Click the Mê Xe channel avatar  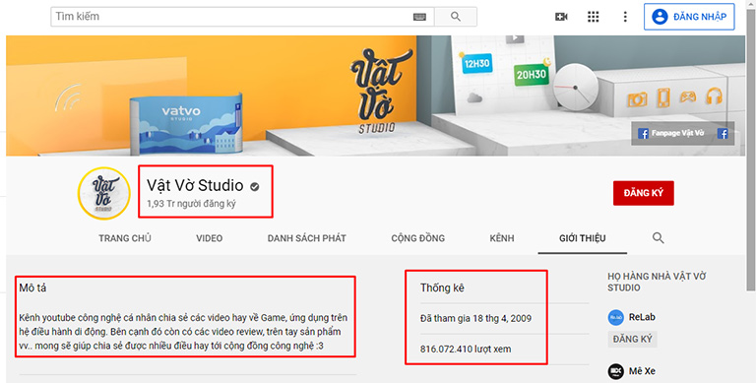(615, 371)
